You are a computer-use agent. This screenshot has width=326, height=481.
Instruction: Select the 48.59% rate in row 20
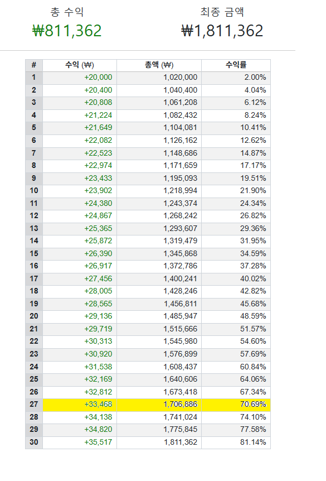(253, 316)
